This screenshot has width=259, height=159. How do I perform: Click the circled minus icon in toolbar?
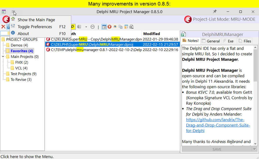pyautogui.click(x=93, y=27)
